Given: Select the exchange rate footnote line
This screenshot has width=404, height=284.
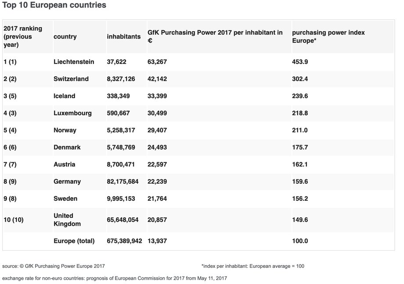Looking at the screenshot, I should pos(115,278).
